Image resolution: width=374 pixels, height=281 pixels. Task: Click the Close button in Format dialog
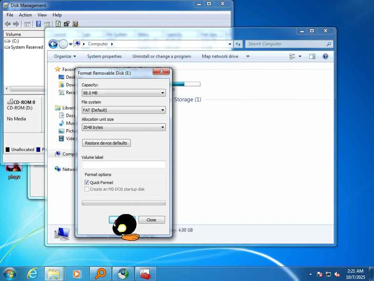click(x=152, y=220)
